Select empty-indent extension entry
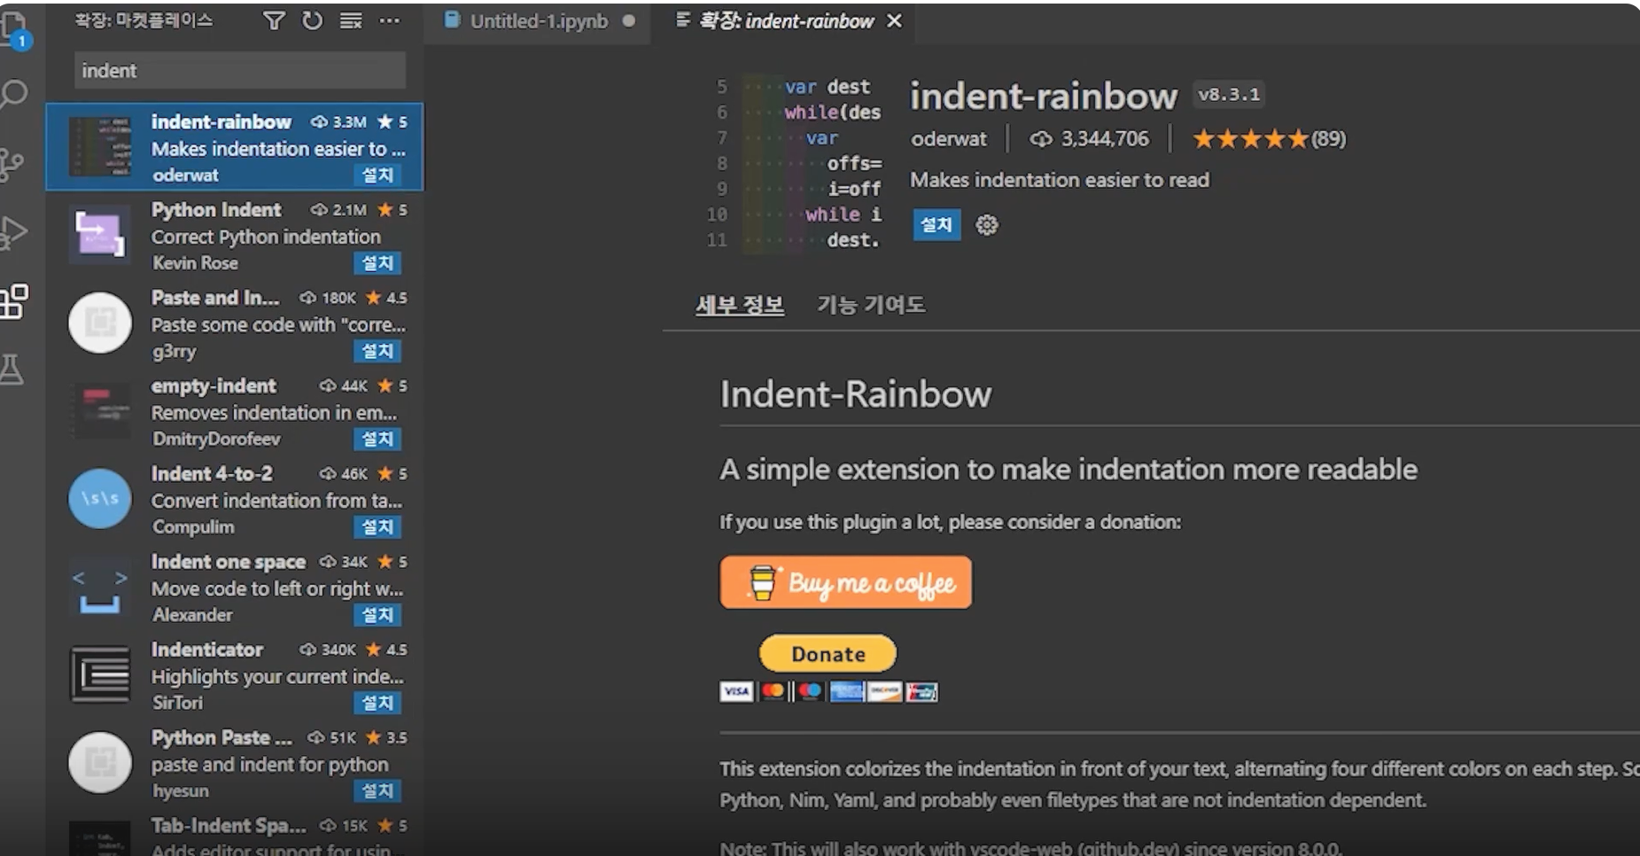Viewport: 1640px width, 856px height. pyautogui.click(x=235, y=411)
